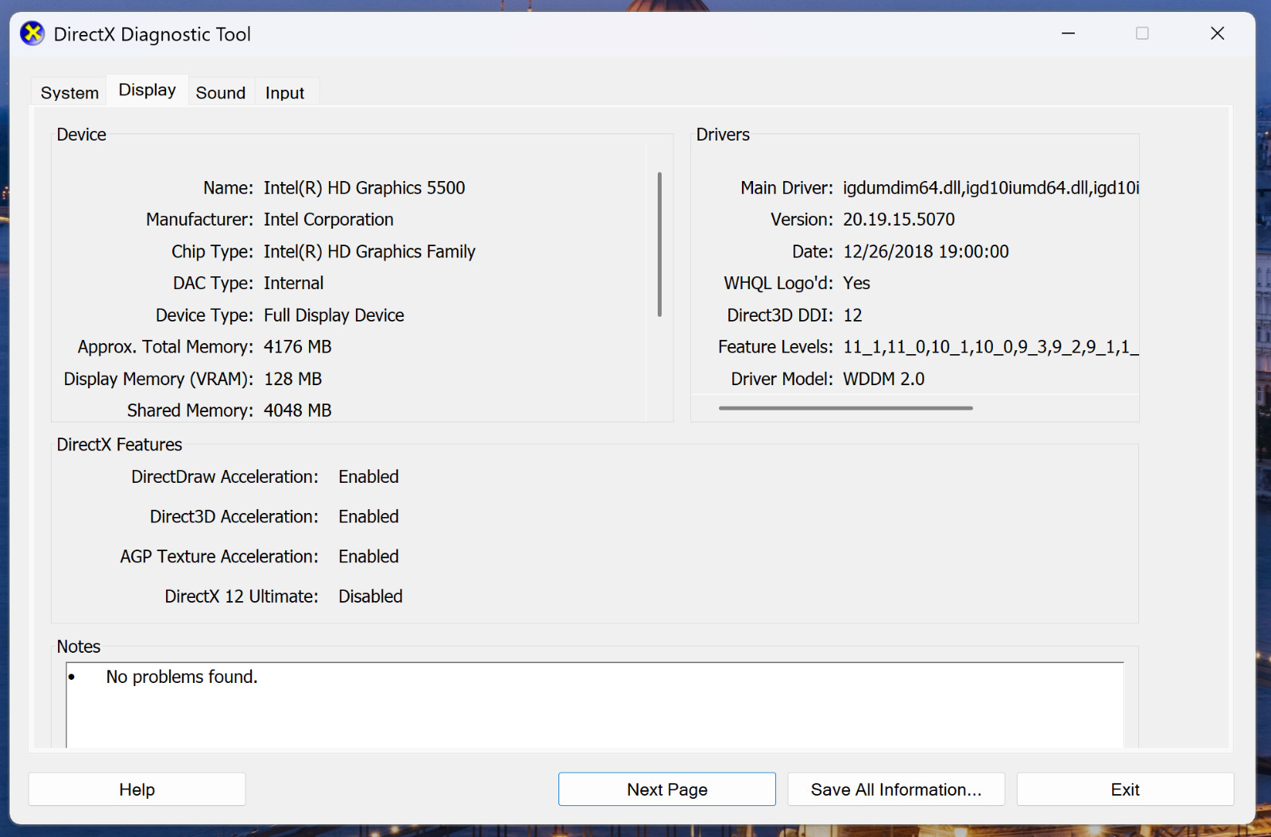The image size is (1271, 837).
Task: Click the Drivers panel horizontal scrollbar
Action: coord(846,408)
